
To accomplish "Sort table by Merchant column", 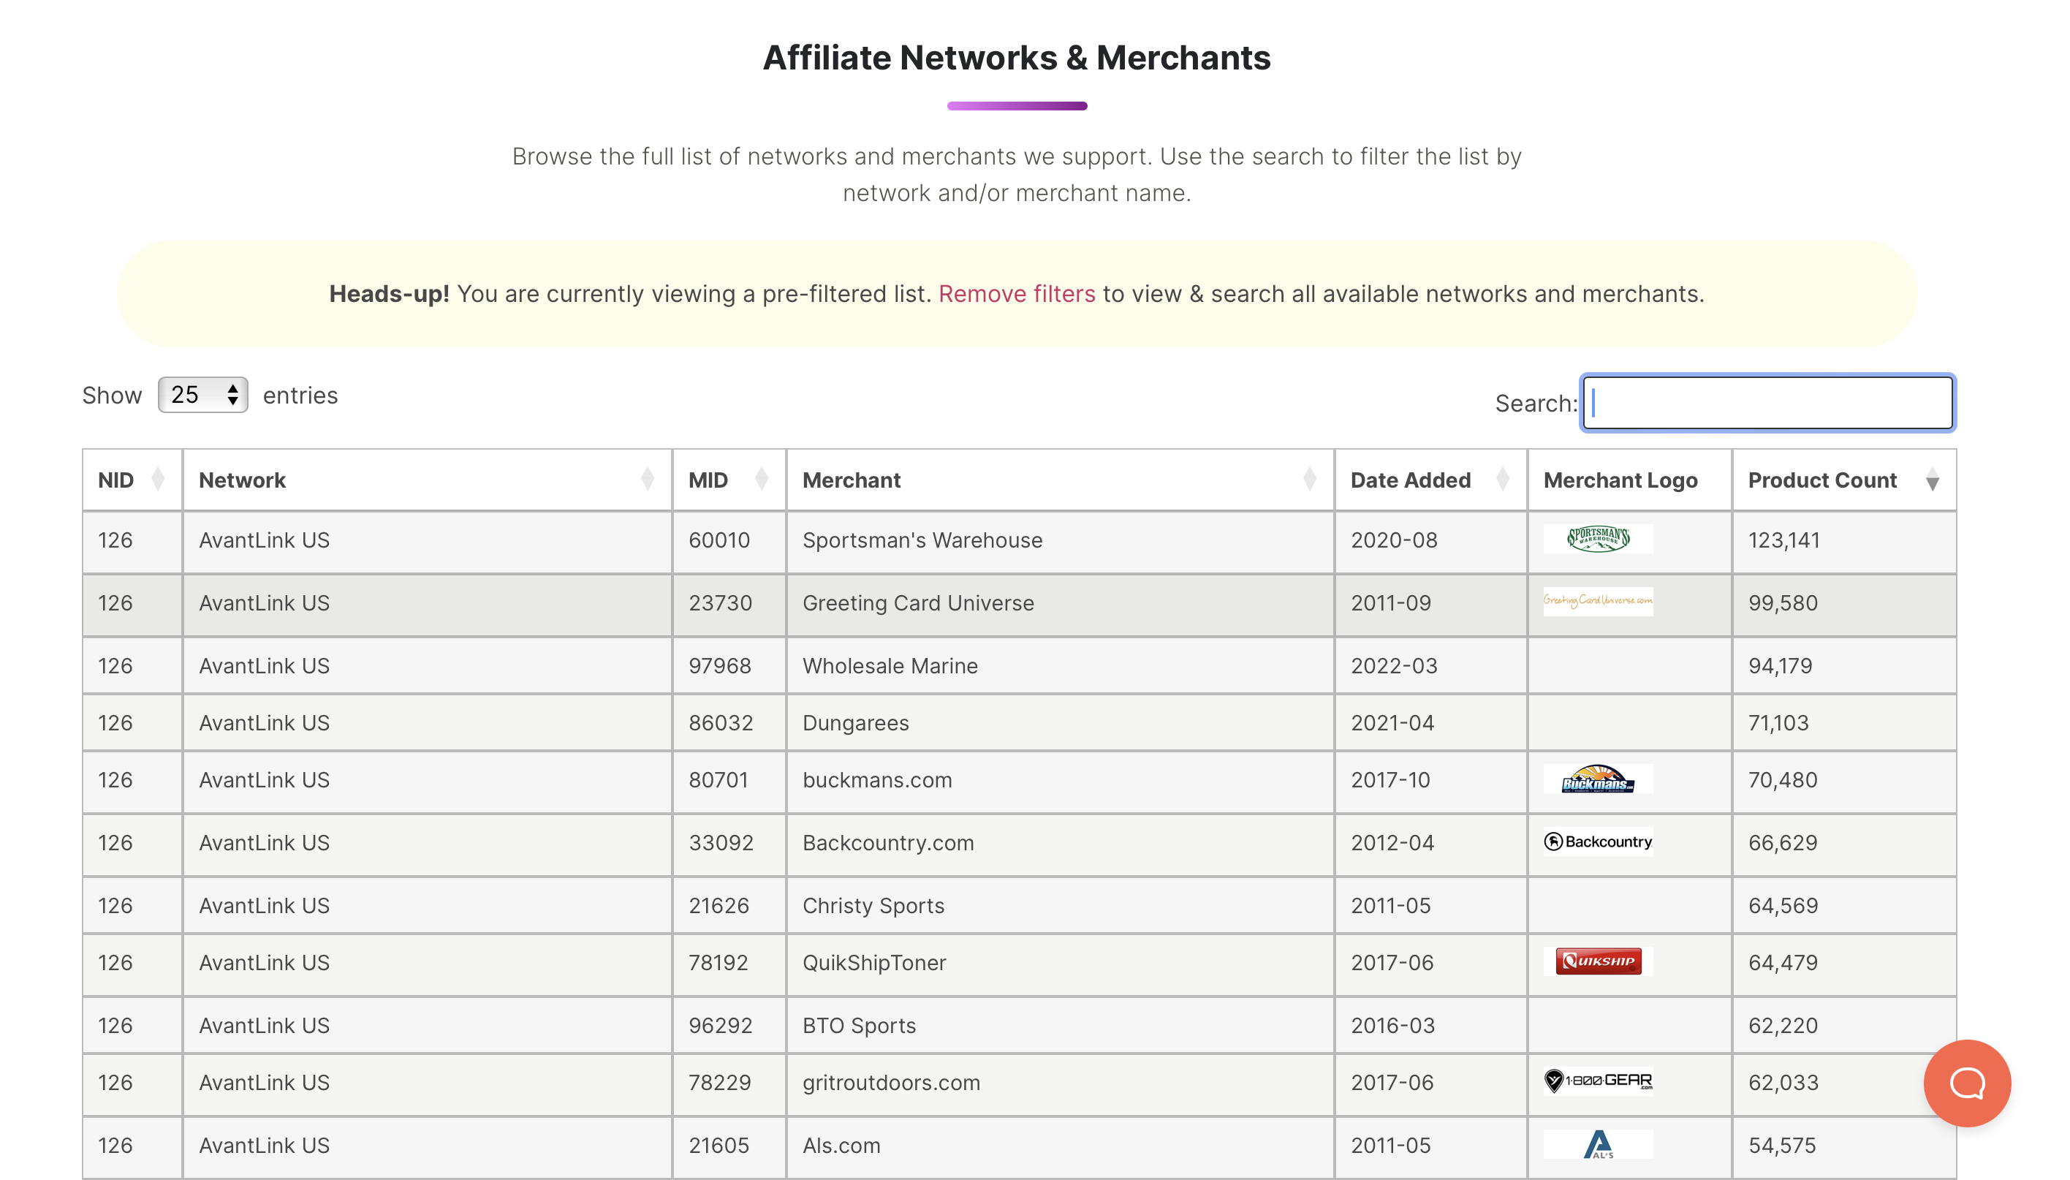I will pos(1060,480).
